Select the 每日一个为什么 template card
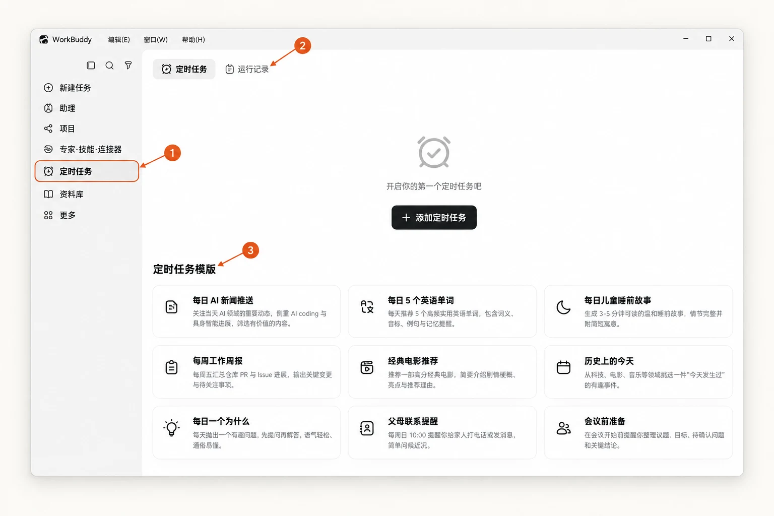The height and width of the screenshot is (516, 774). click(246, 432)
